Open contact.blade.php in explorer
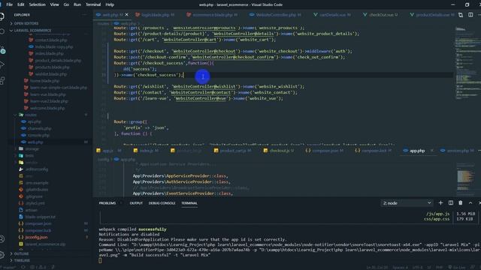481x270 pixels. 50,40
